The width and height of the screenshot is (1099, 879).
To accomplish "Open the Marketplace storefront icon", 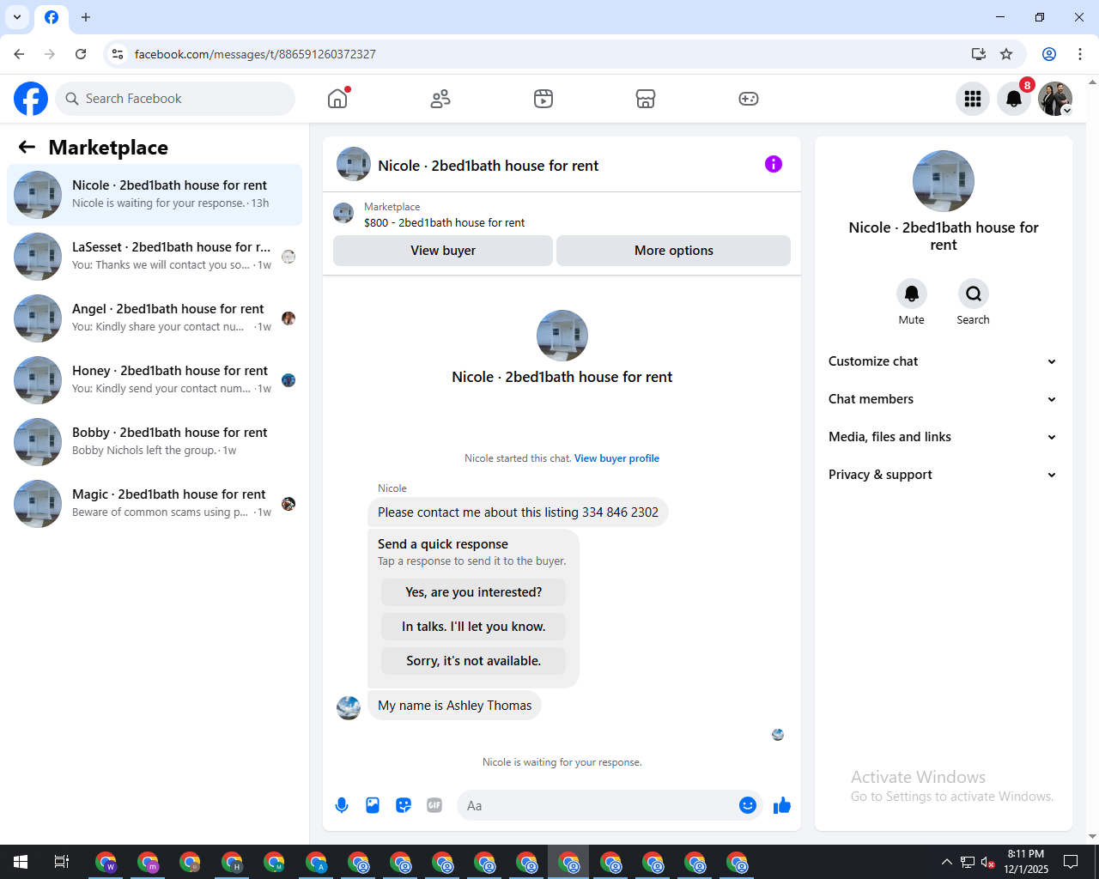I will pos(646,99).
